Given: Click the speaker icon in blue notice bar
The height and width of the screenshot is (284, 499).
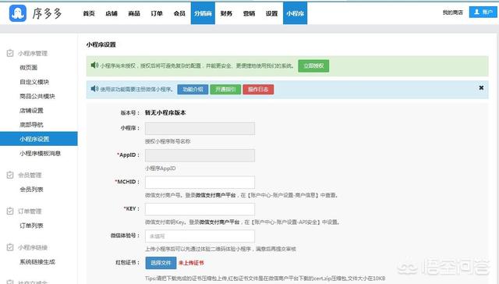Looking at the screenshot, I should coord(94,89).
